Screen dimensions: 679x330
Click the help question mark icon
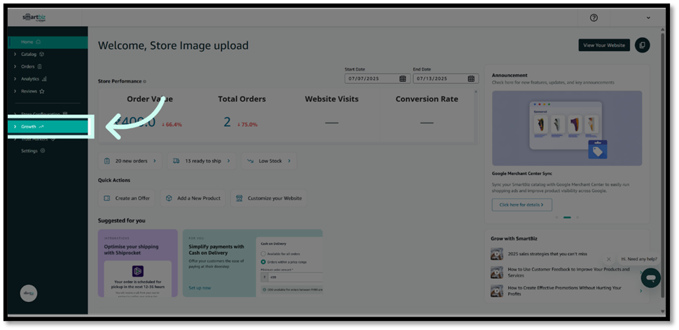(x=594, y=18)
